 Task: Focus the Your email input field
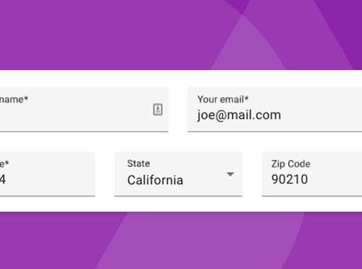click(275, 110)
